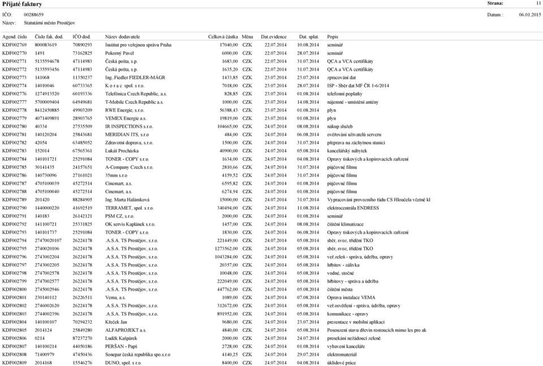The width and height of the screenshot is (543, 366).
Task: Click Ing. Marta Halámková supplier
Action: click(127, 200)
